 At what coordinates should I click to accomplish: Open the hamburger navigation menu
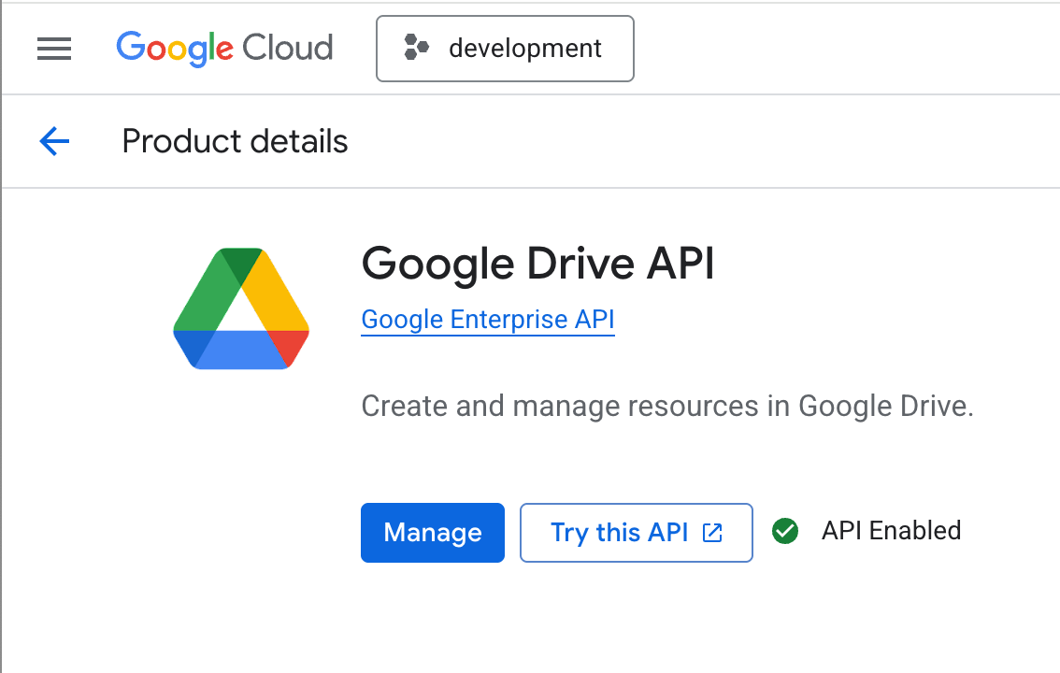tap(54, 49)
